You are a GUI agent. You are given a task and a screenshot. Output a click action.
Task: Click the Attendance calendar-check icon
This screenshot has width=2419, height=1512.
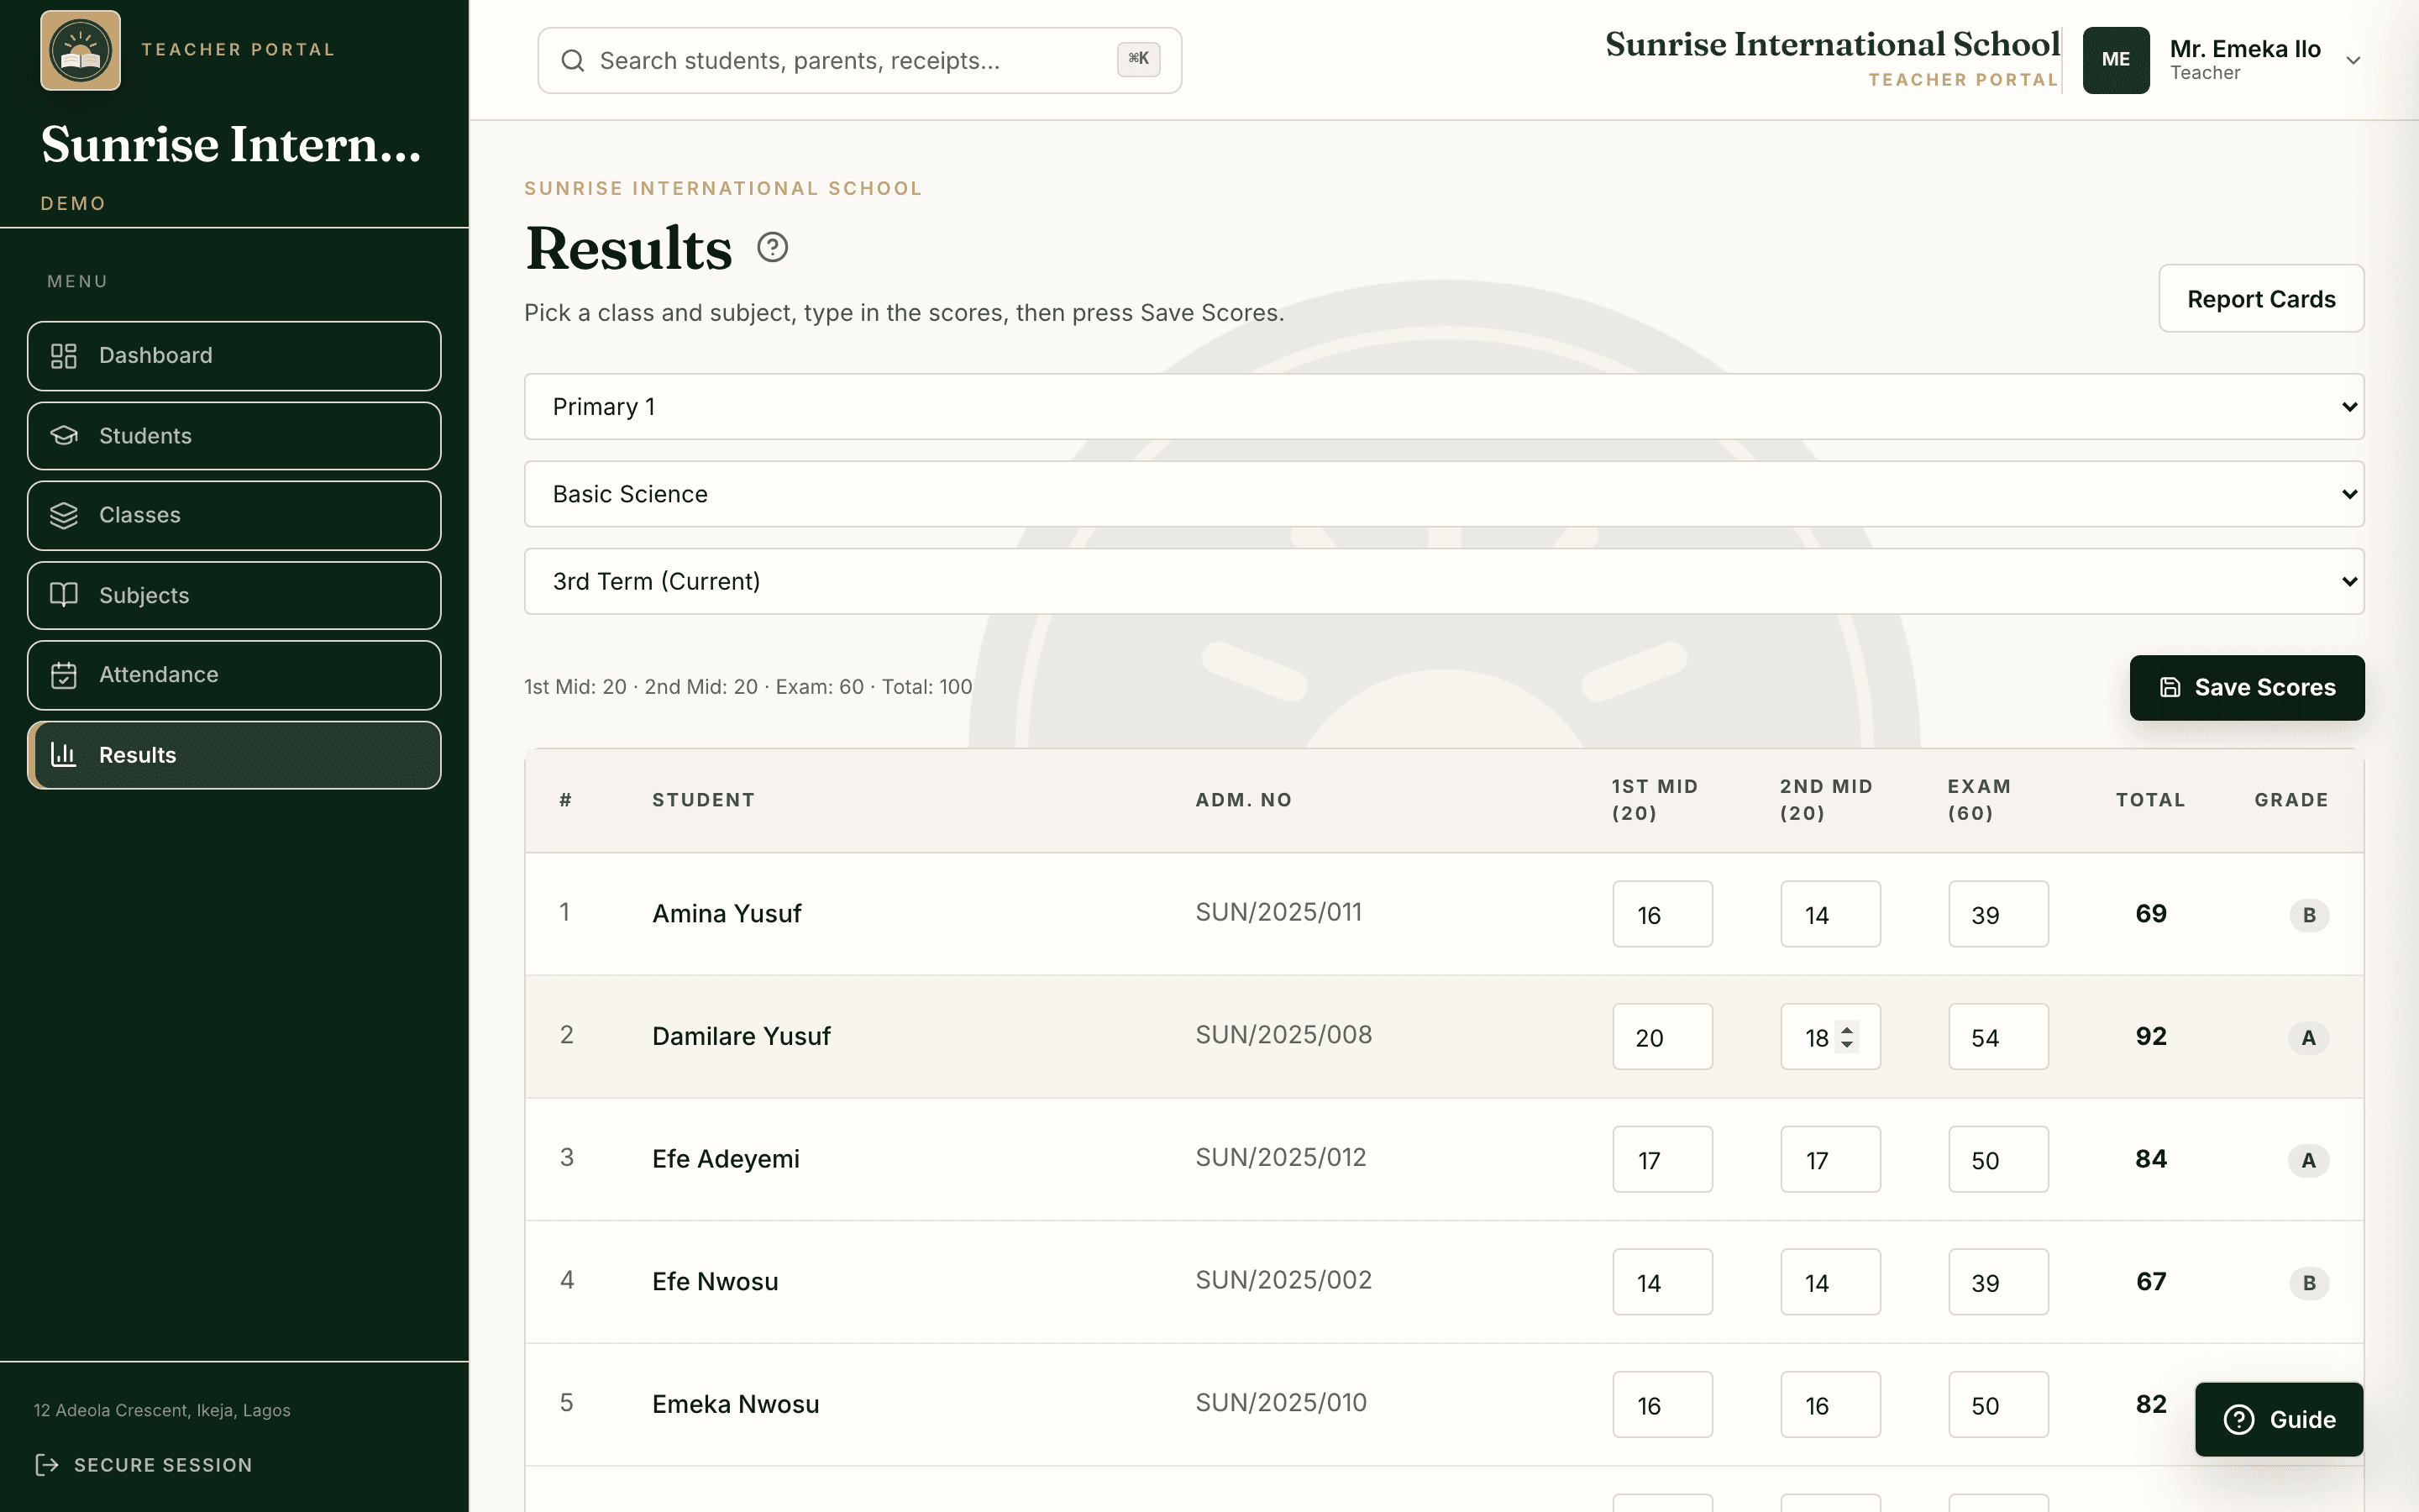click(64, 675)
